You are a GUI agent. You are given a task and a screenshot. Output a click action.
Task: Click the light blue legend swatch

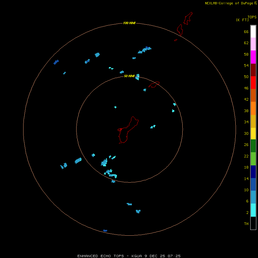coord(253,197)
